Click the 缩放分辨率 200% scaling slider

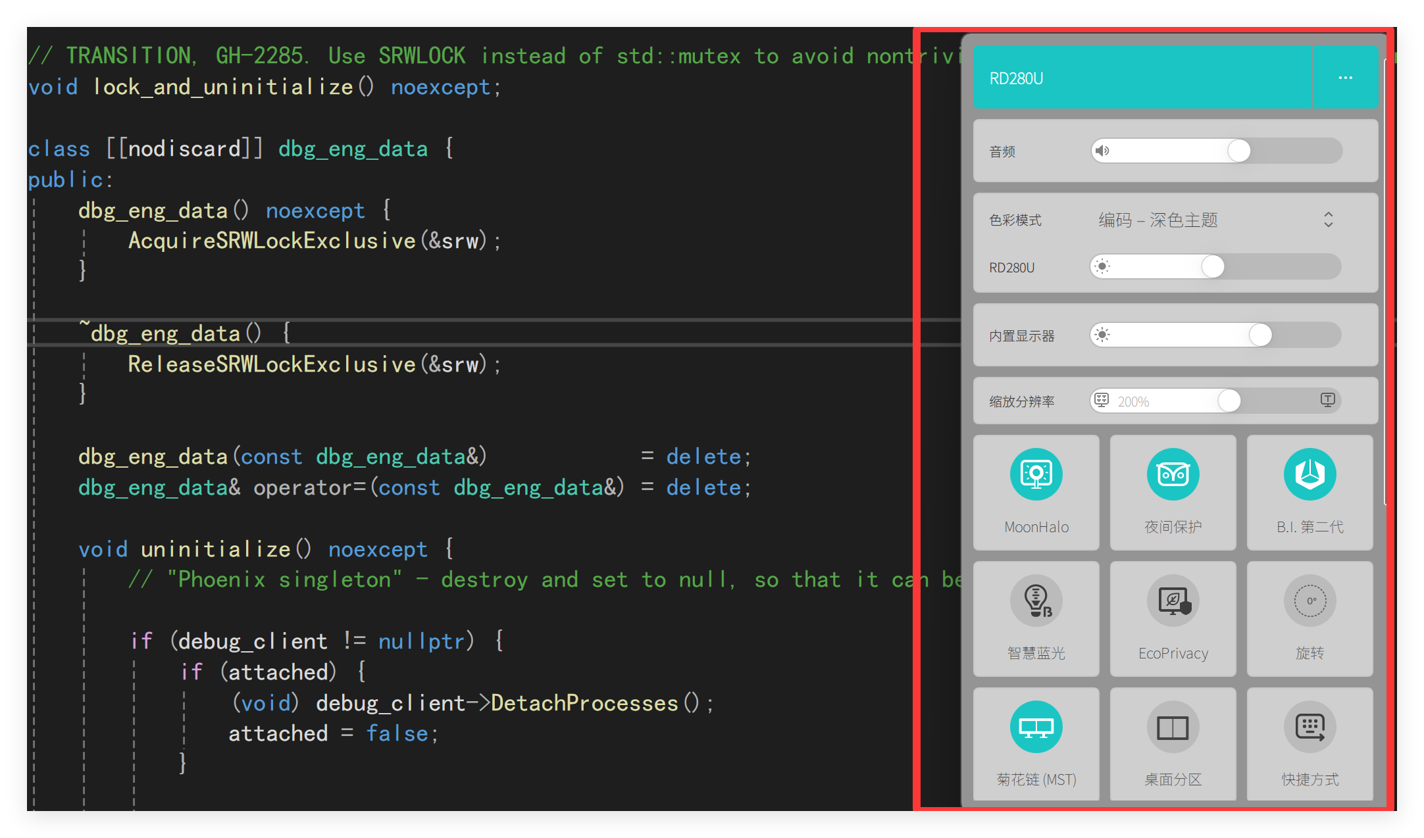tap(1228, 400)
